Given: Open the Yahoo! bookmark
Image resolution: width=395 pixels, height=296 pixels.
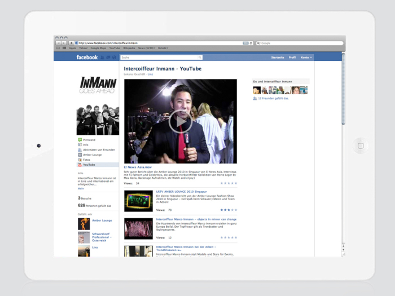Looking at the screenshot, I should [x=83, y=48].
